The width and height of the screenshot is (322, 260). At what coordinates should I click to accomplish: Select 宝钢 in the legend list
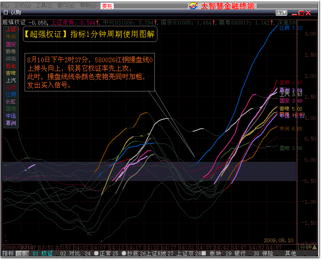(11, 87)
